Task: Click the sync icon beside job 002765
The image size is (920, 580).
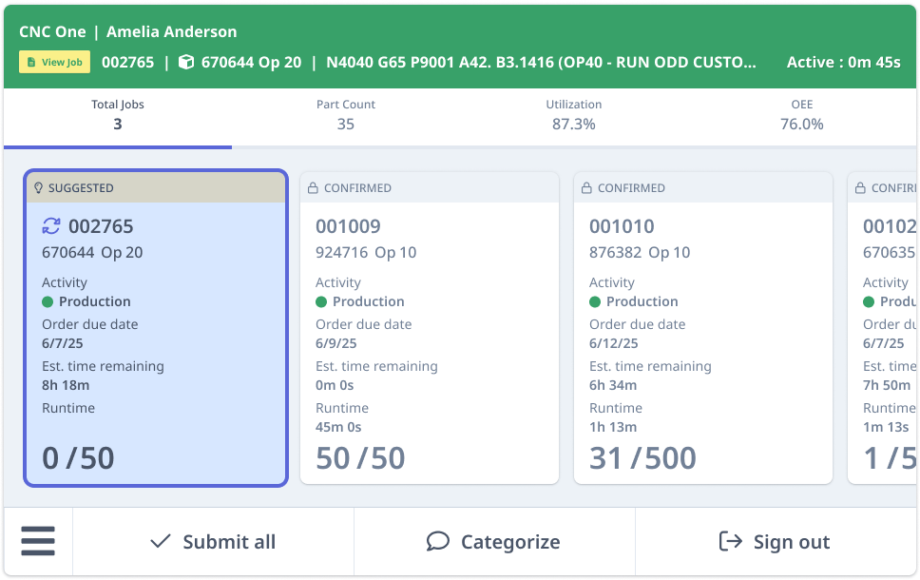Action: [51, 226]
